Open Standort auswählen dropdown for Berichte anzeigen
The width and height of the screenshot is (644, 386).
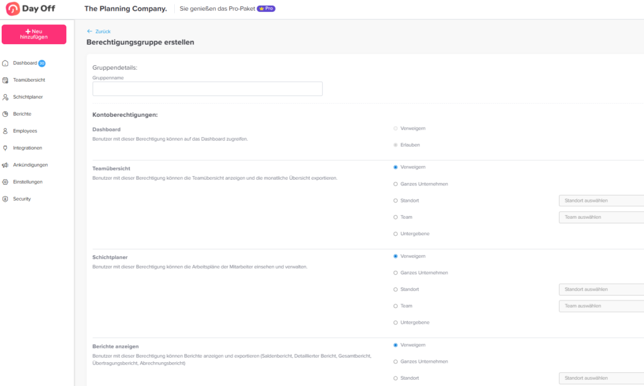click(601, 378)
